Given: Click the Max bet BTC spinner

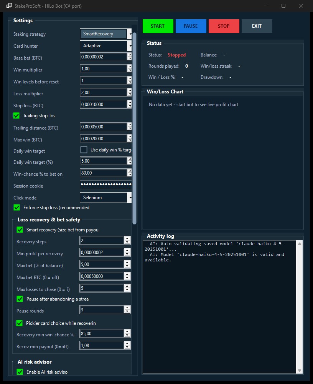Looking at the screenshot, I should [x=127, y=276].
